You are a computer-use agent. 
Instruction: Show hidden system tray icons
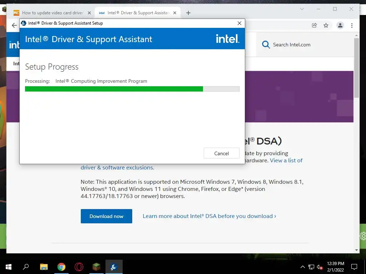coord(302,267)
